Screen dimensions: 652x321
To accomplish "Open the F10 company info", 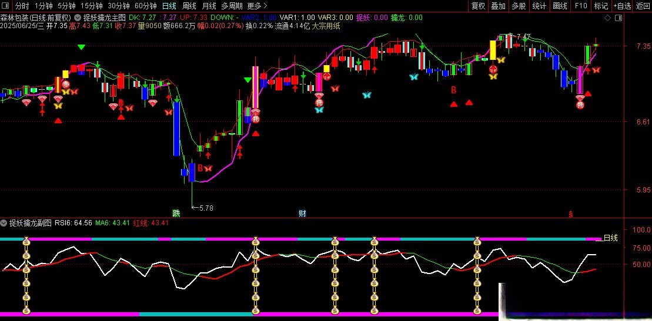I will pyautogui.click(x=580, y=6).
